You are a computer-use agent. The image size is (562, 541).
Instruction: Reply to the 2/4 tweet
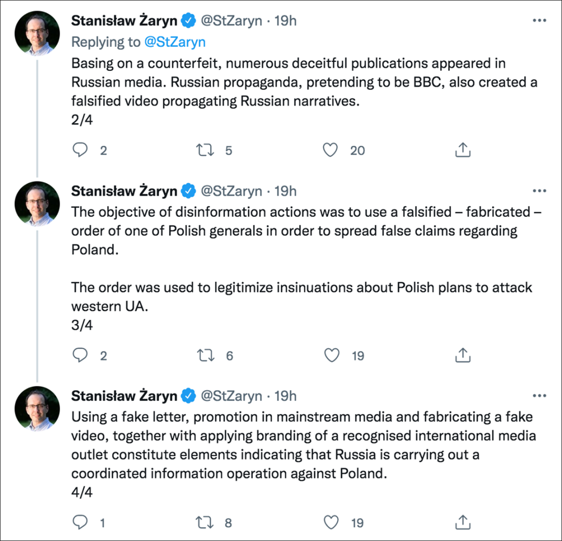80,150
